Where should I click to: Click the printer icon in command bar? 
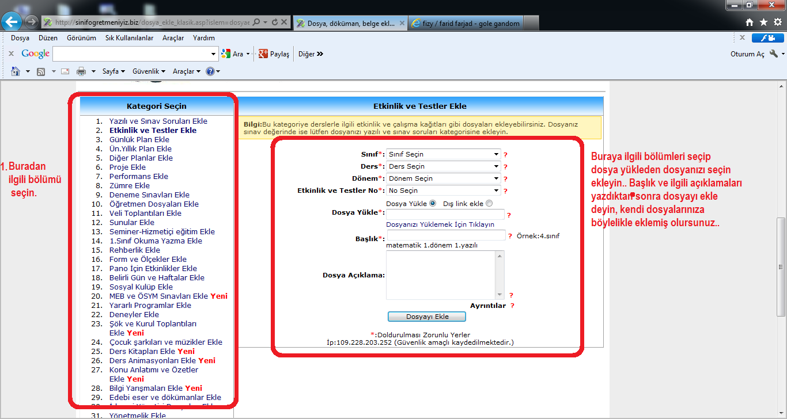[81, 71]
